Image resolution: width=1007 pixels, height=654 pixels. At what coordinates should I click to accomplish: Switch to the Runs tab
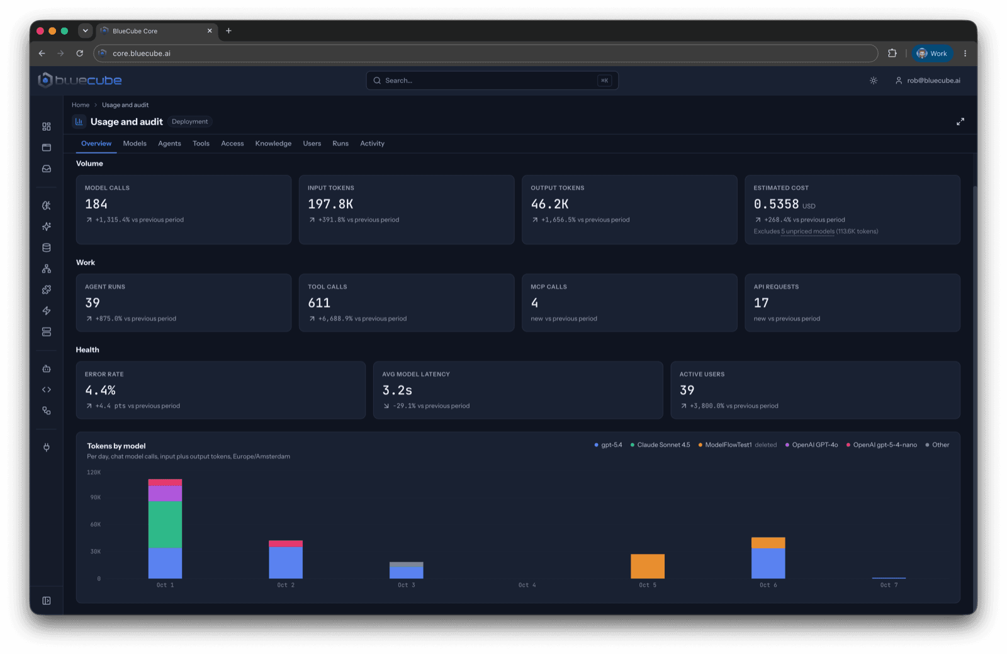click(340, 144)
